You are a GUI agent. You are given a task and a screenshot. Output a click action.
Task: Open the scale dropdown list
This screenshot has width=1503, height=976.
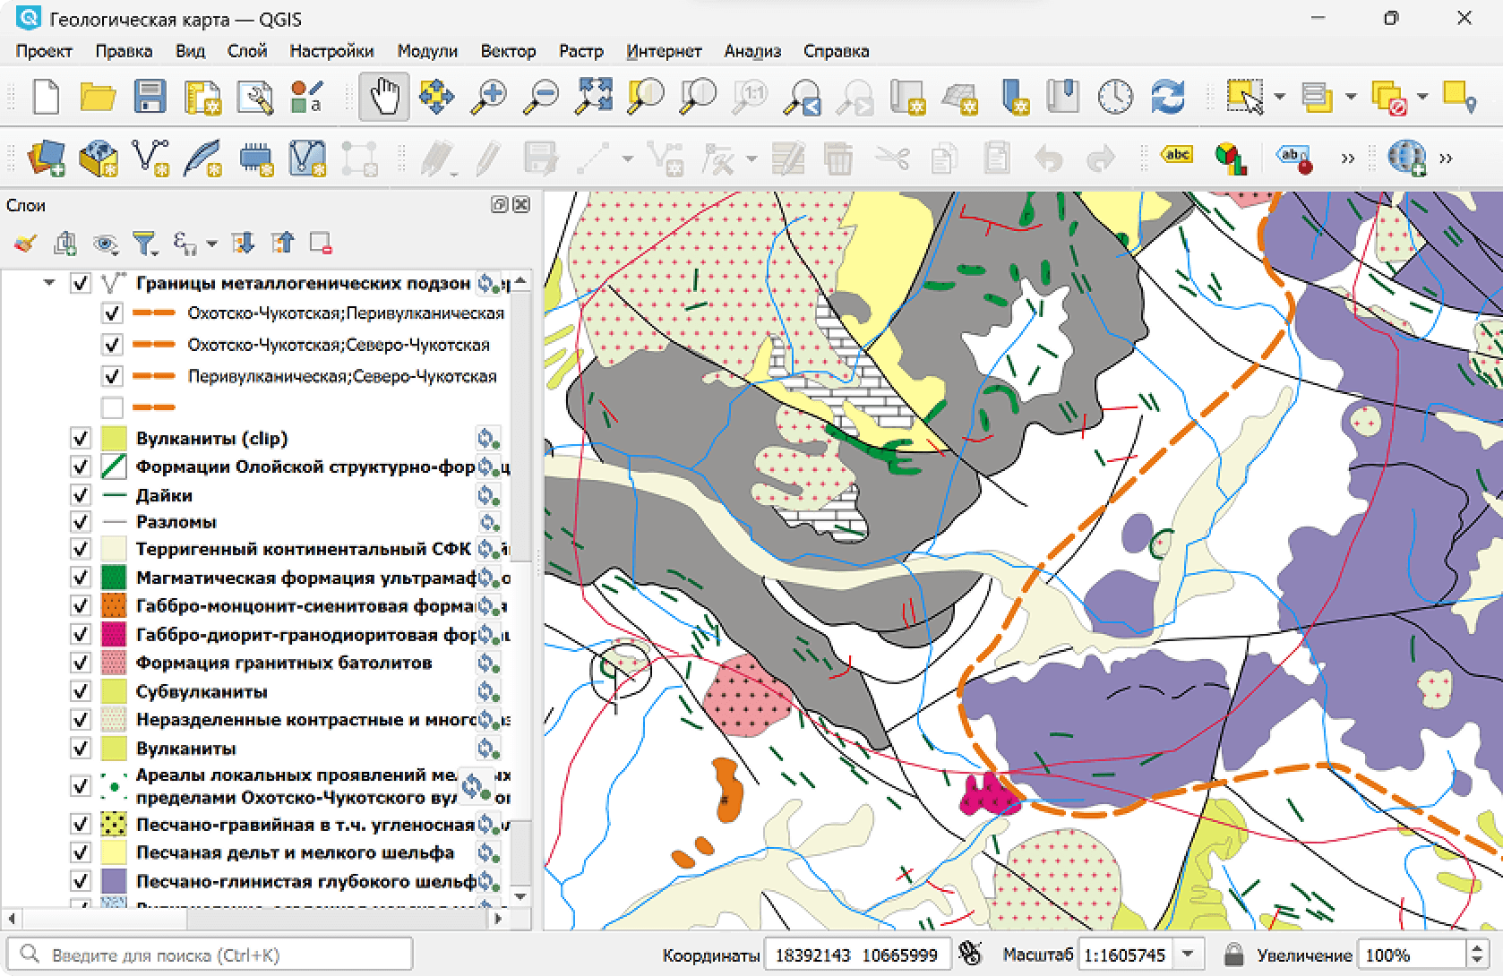point(1188,955)
